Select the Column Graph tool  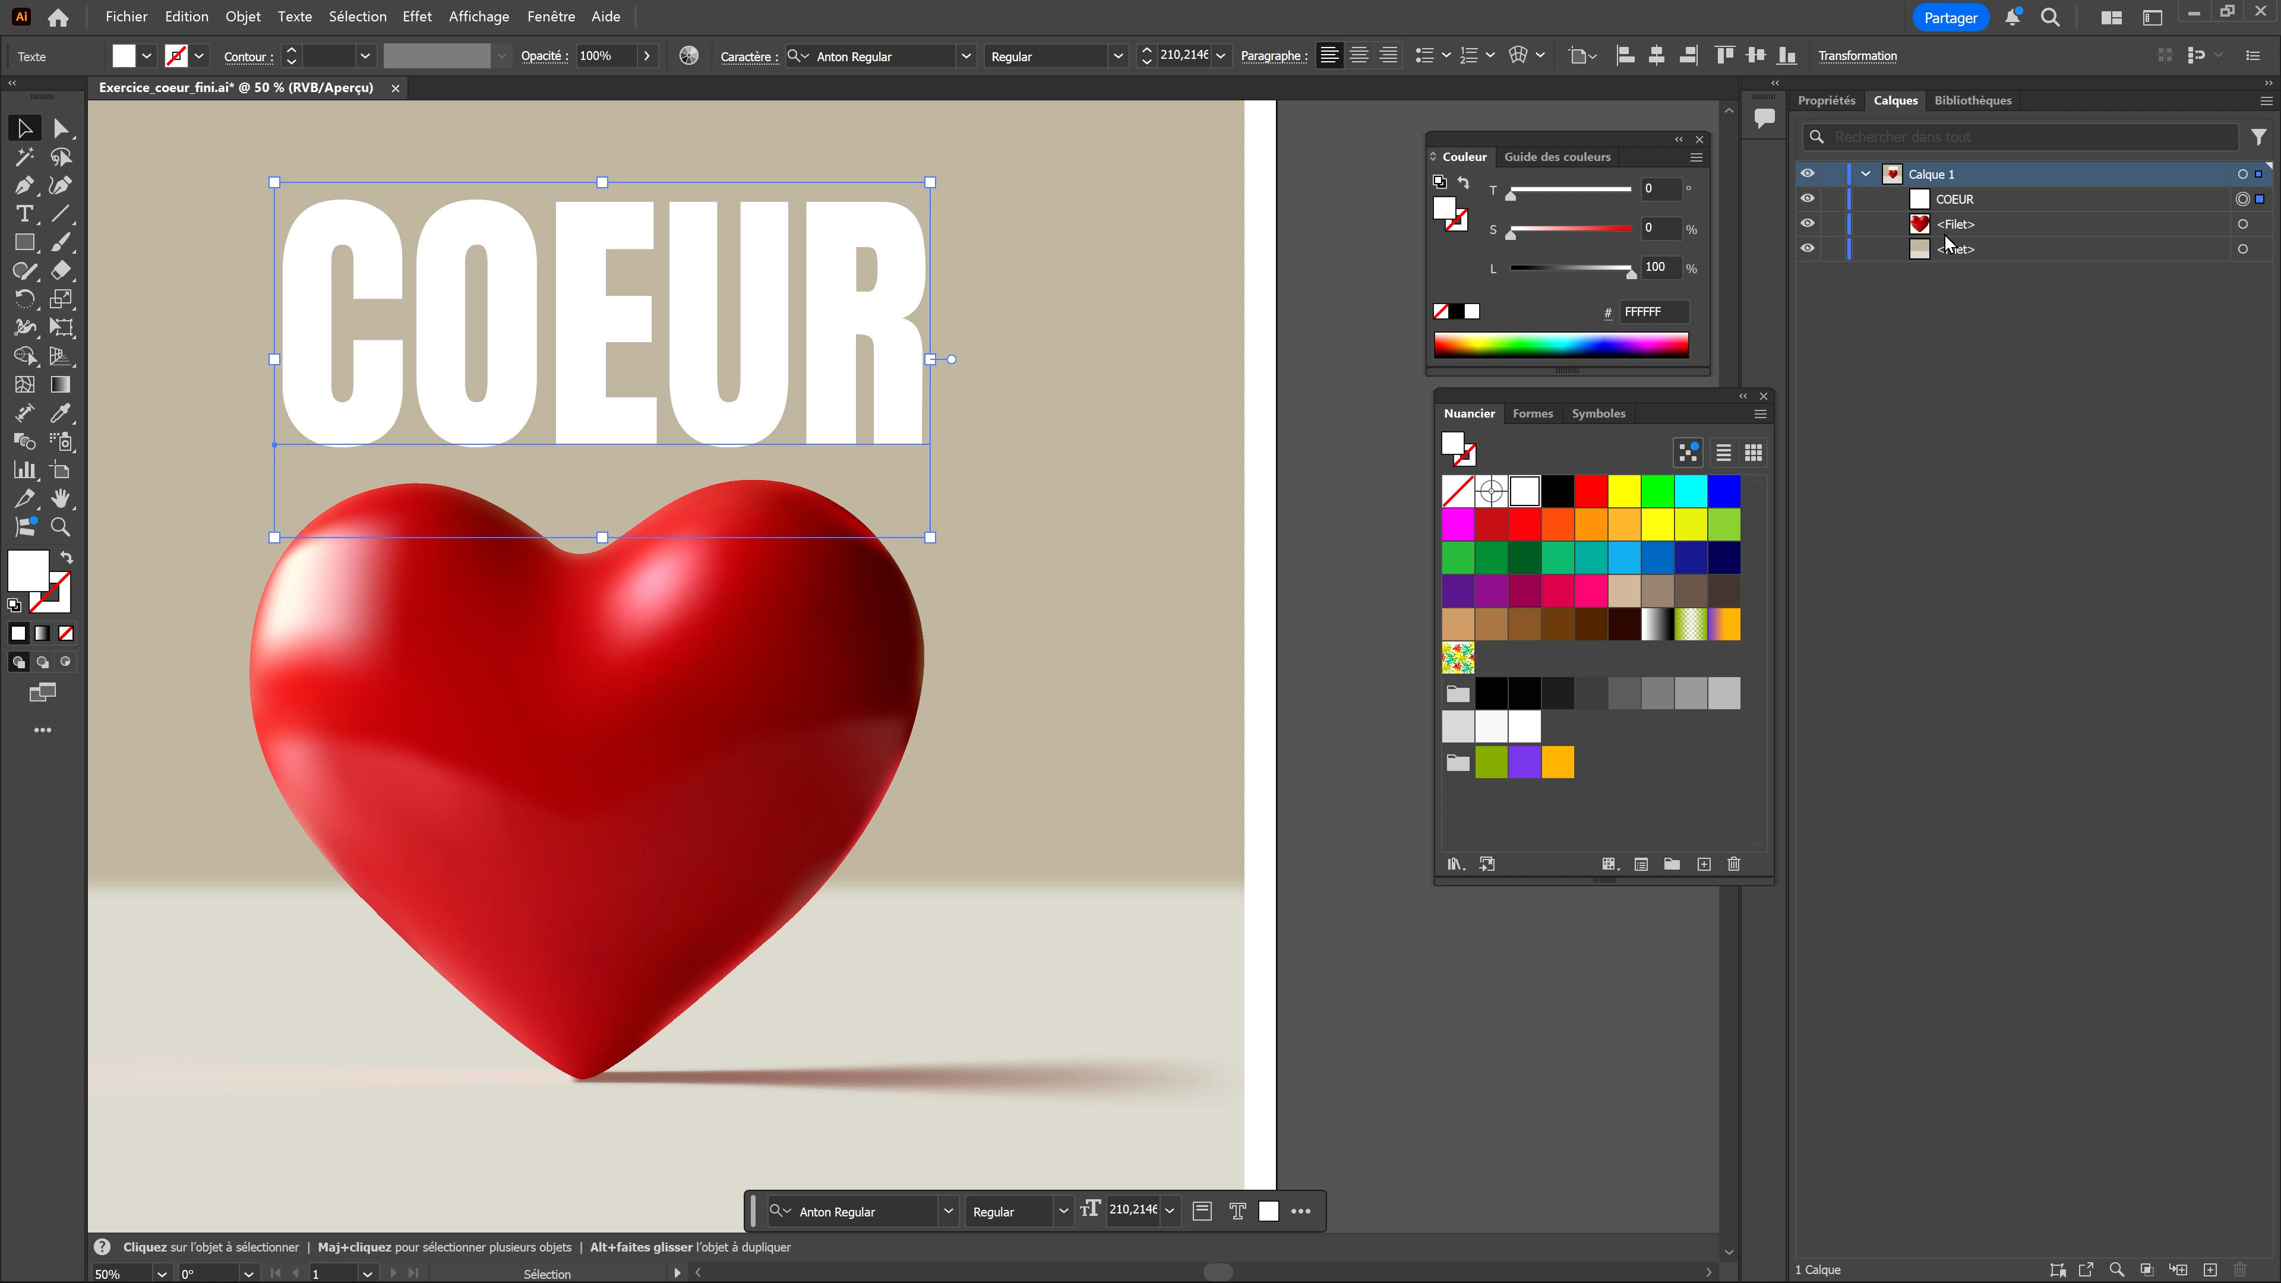tap(24, 469)
